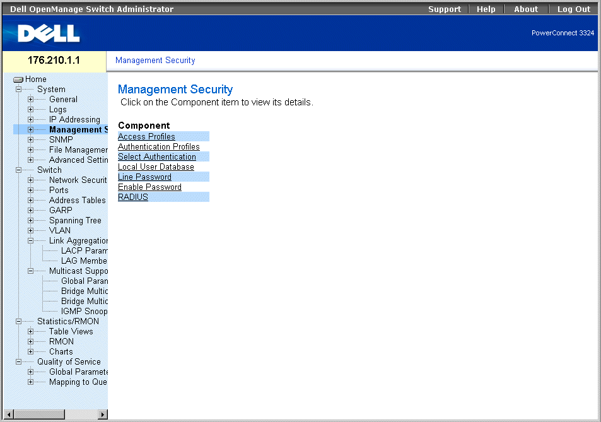Click the tree scrollbar left arrow
Screen dimensions: 601x422
tap(9, 414)
